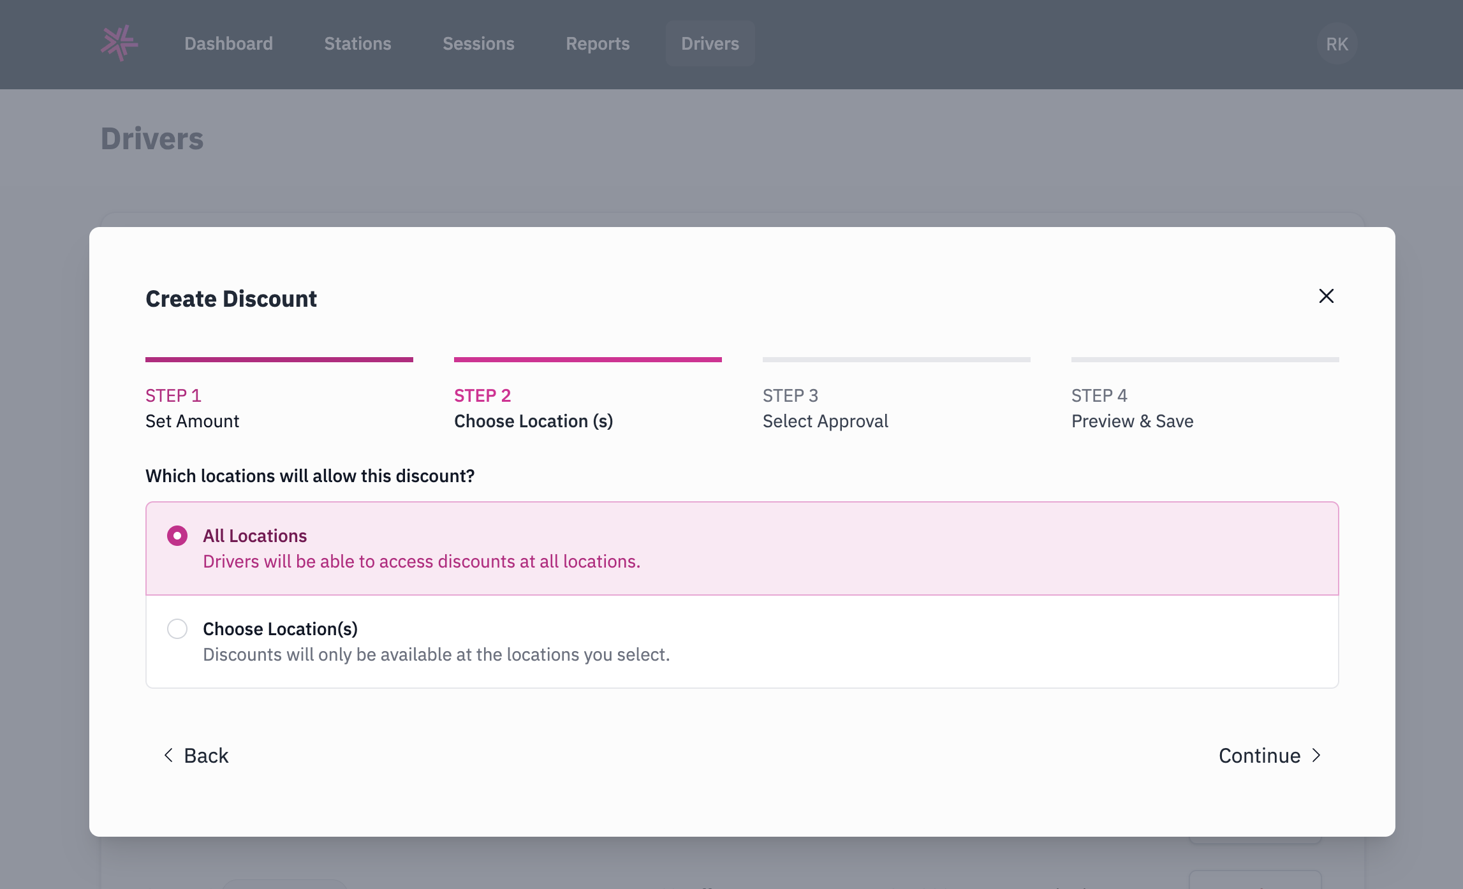Viewport: 1463px width, 889px height.
Task: Open the RK user avatar menu
Action: [1337, 44]
